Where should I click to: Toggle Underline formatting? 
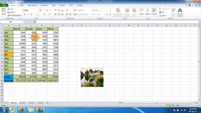click(31, 14)
